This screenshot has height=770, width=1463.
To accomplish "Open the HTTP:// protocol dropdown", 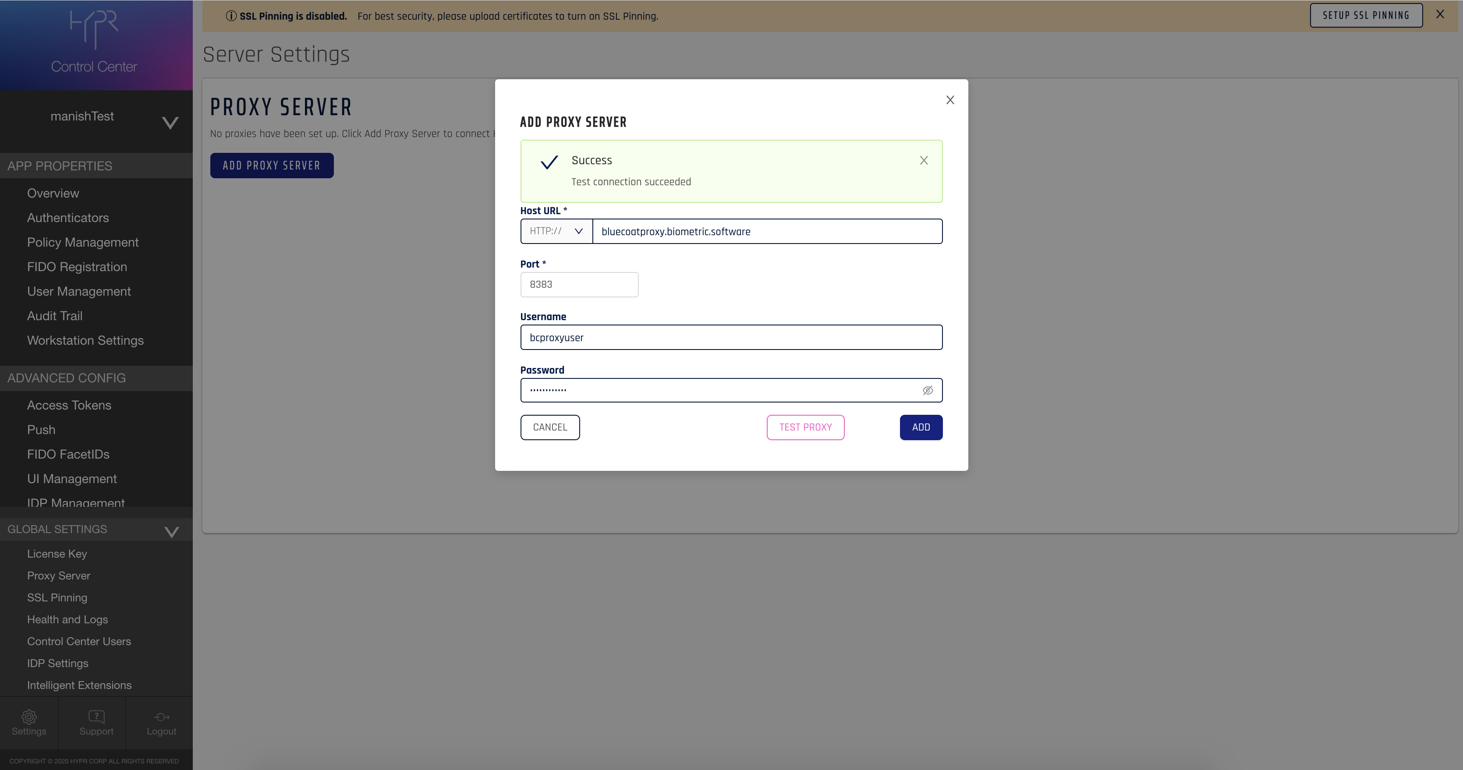I will 556,231.
